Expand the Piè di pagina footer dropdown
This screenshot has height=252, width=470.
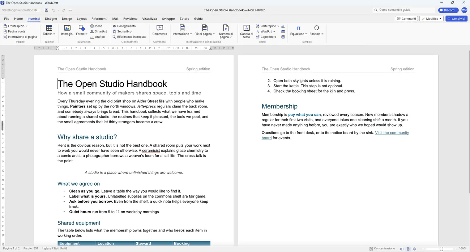click(205, 30)
